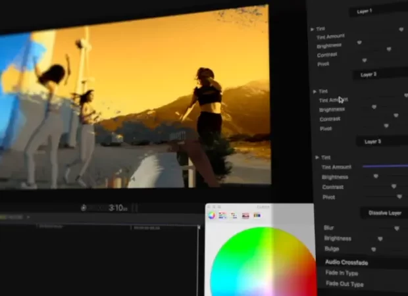Viewport: 408px width, 296px height.
Task: Click the Layer 1 Brightness slider handle
Action: [359, 42]
